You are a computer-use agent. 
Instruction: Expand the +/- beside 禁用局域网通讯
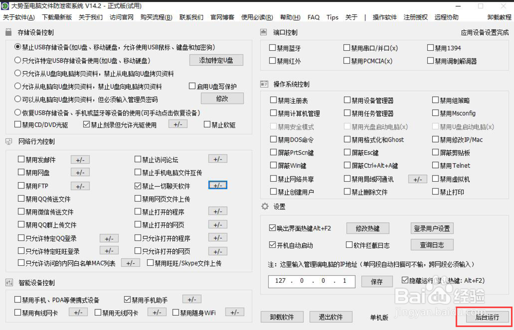point(417,179)
